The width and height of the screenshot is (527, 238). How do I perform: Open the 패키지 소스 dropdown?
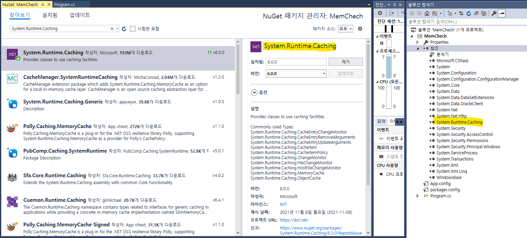coord(345,29)
